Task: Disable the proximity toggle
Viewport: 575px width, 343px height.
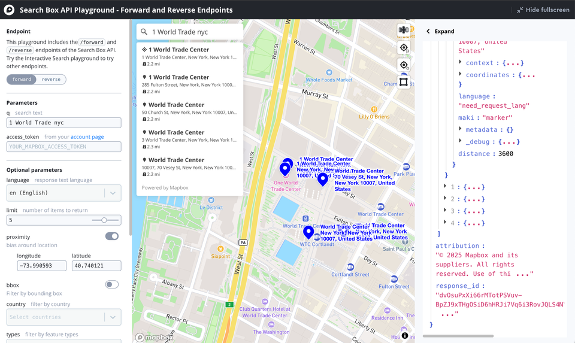Action: pyautogui.click(x=111, y=236)
